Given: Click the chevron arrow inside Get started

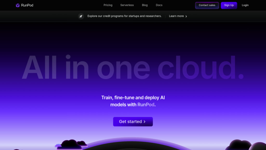Looking at the screenshot, I should 145,122.
